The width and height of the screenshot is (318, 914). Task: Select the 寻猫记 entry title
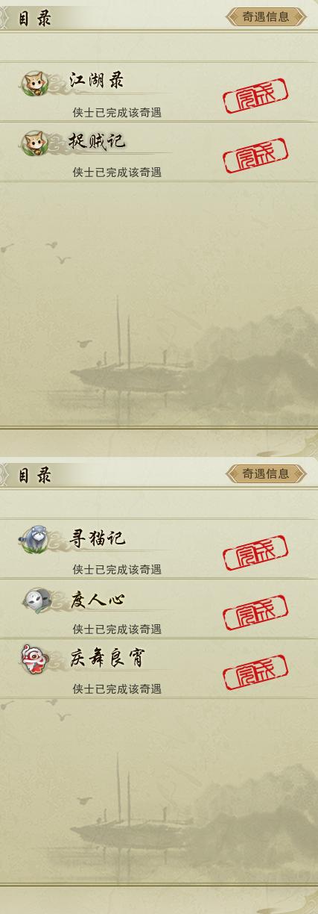(98, 538)
